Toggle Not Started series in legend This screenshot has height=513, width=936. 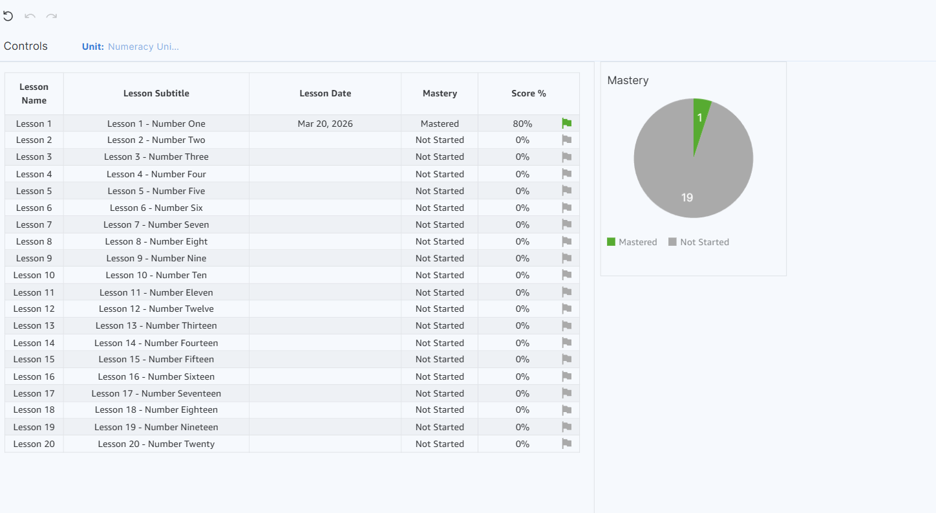click(698, 242)
